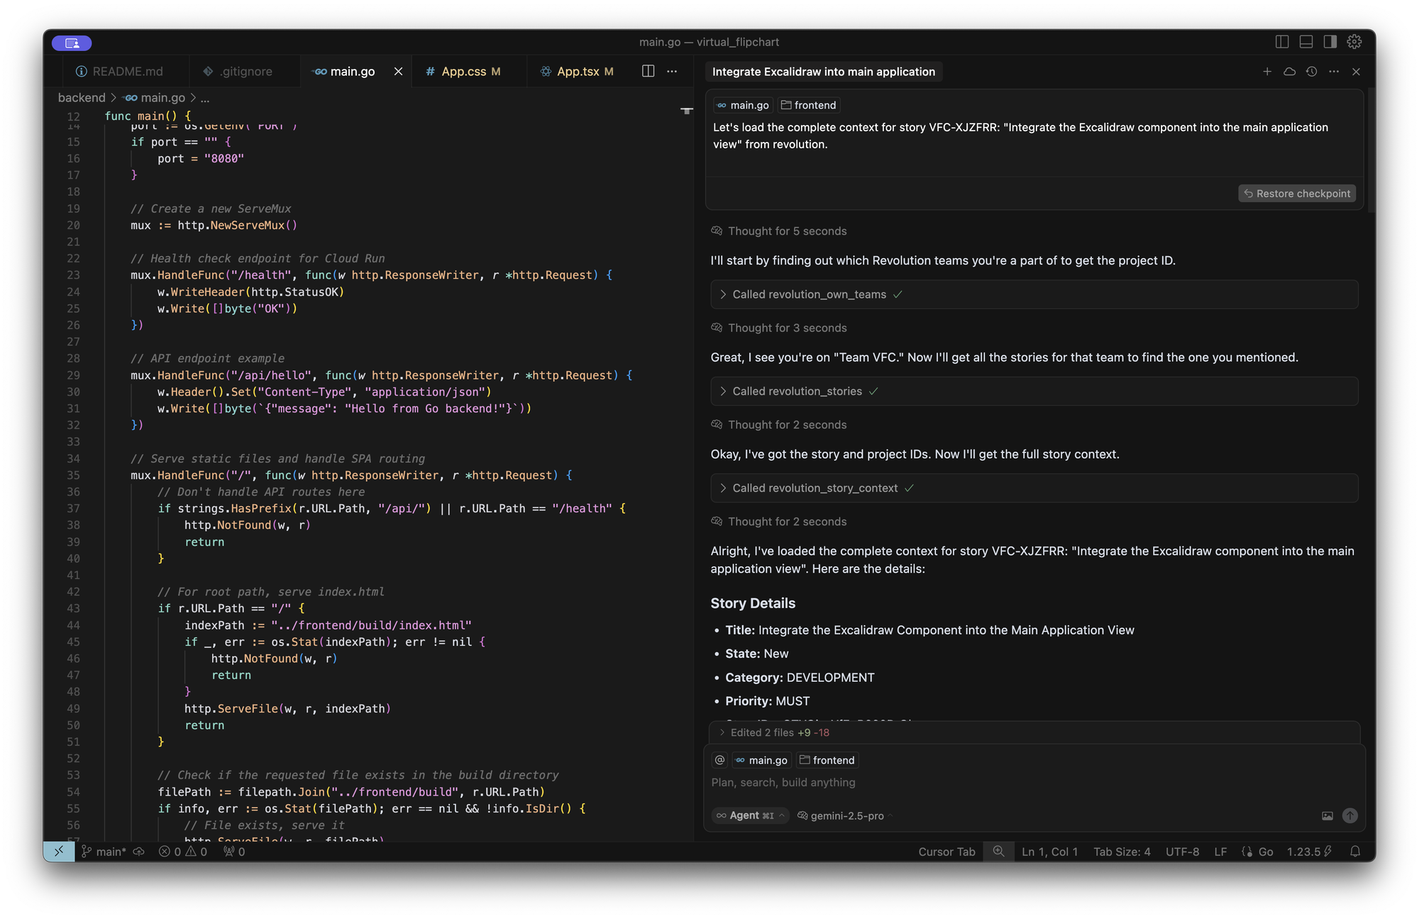Image resolution: width=1419 pixels, height=919 pixels.
Task: Click Restore checkpoint button
Action: click(x=1296, y=194)
